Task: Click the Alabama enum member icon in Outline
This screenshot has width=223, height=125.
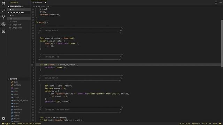Action: (12, 110)
